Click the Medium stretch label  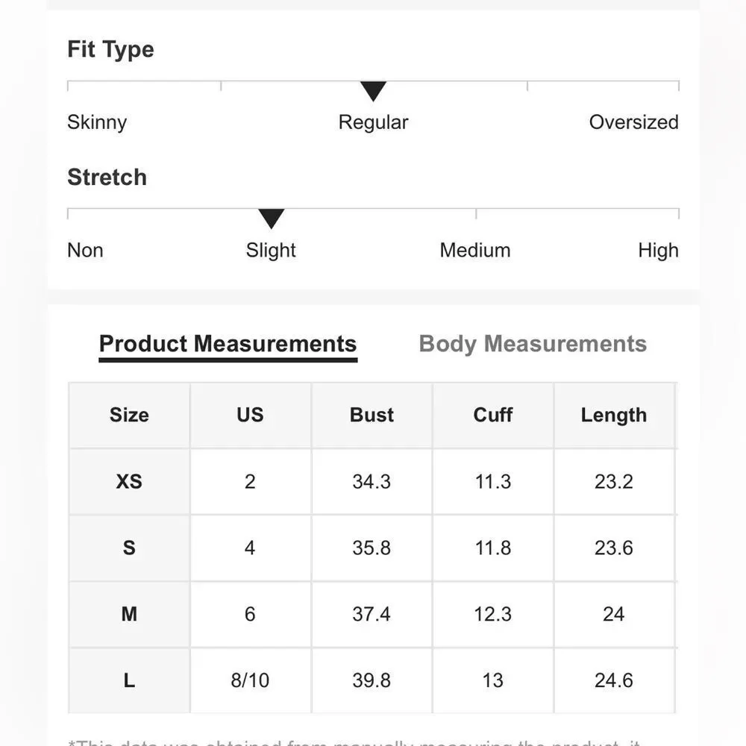click(474, 250)
